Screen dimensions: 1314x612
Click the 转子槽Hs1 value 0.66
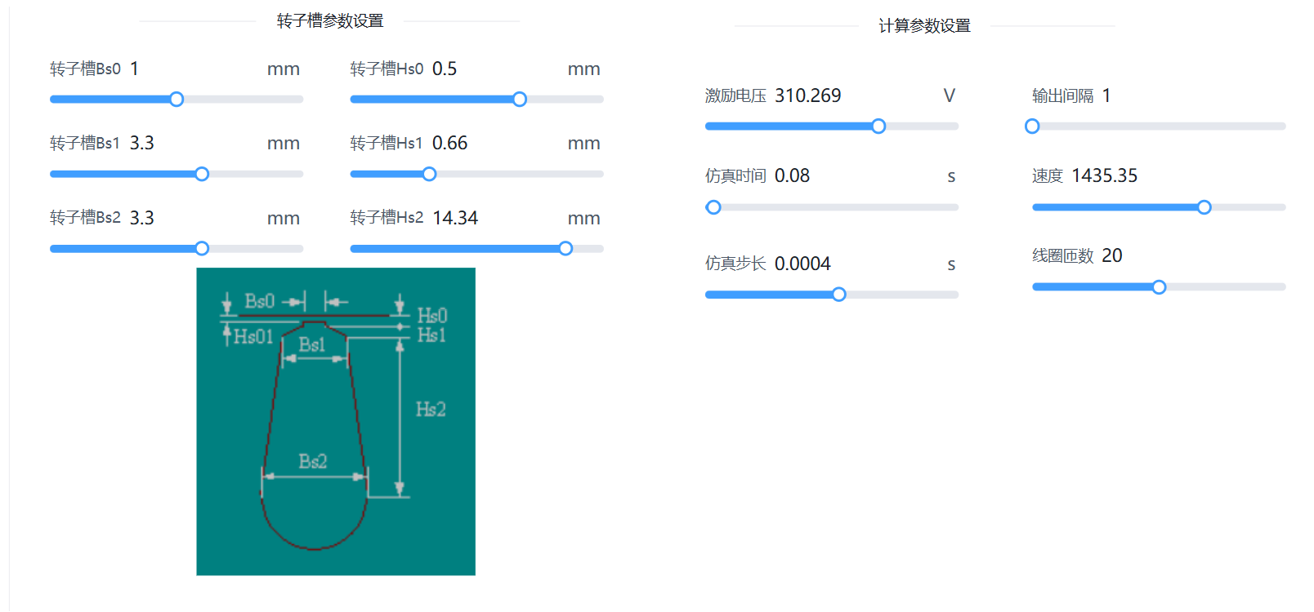point(450,144)
